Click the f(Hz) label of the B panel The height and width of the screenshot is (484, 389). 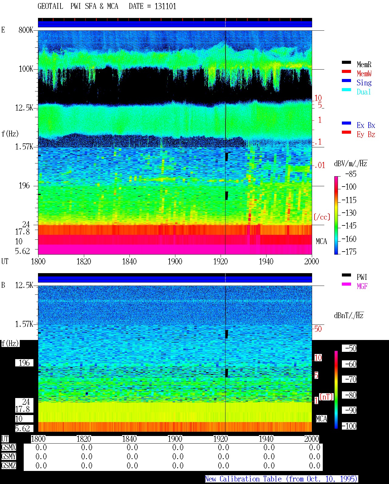10,344
